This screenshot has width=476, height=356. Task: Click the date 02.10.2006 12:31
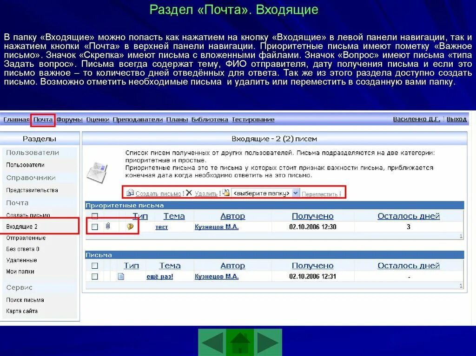pyautogui.click(x=313, y=276)
